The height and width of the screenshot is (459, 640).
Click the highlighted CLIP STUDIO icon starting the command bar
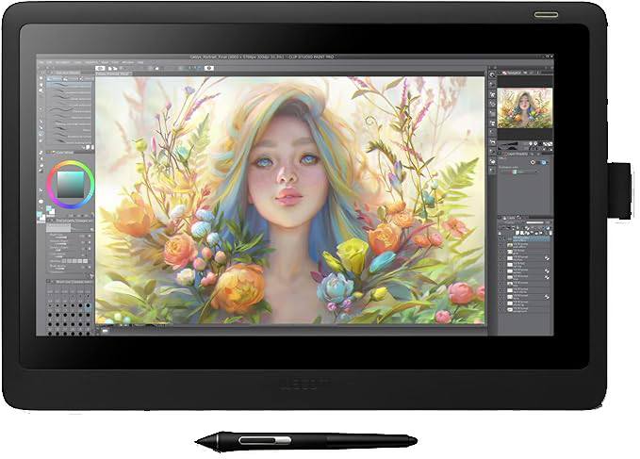(100, 68)
